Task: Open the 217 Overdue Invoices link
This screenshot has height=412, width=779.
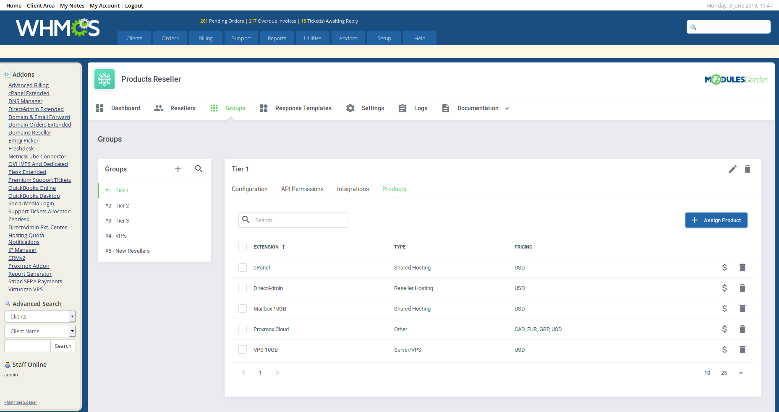Action: pyautogui.click(x=272, y=21)
